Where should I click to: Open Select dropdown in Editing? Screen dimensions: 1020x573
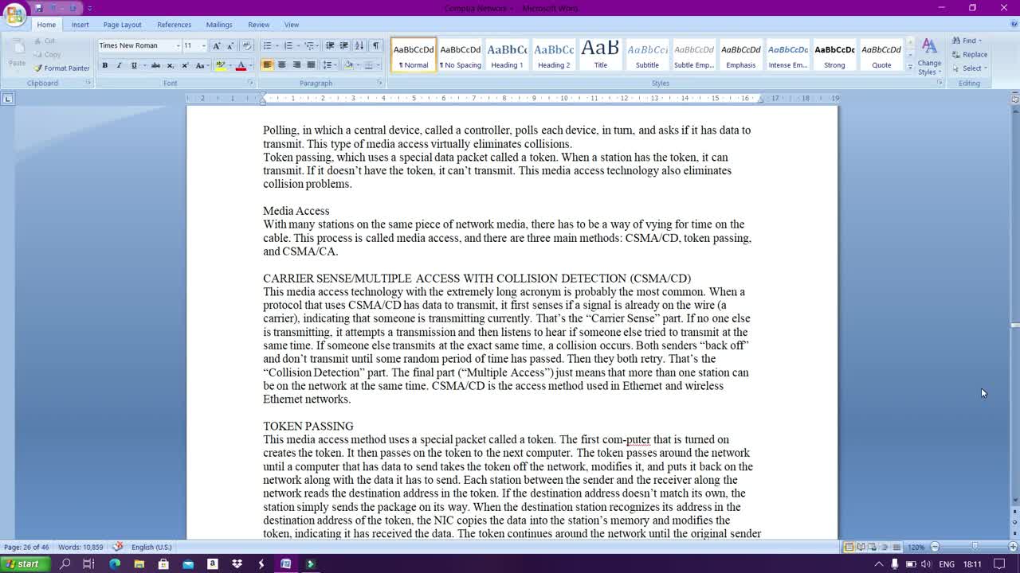(x=970, y=68)
